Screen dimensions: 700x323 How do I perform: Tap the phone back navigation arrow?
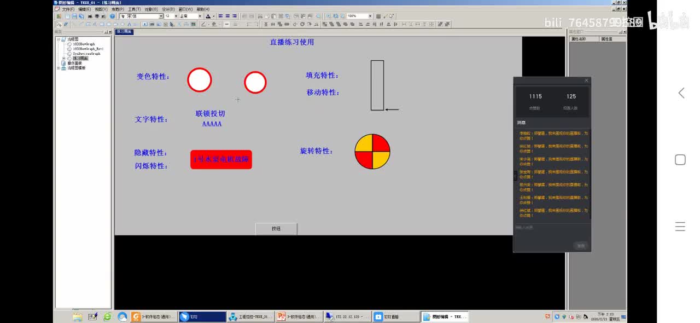[681, 93]
